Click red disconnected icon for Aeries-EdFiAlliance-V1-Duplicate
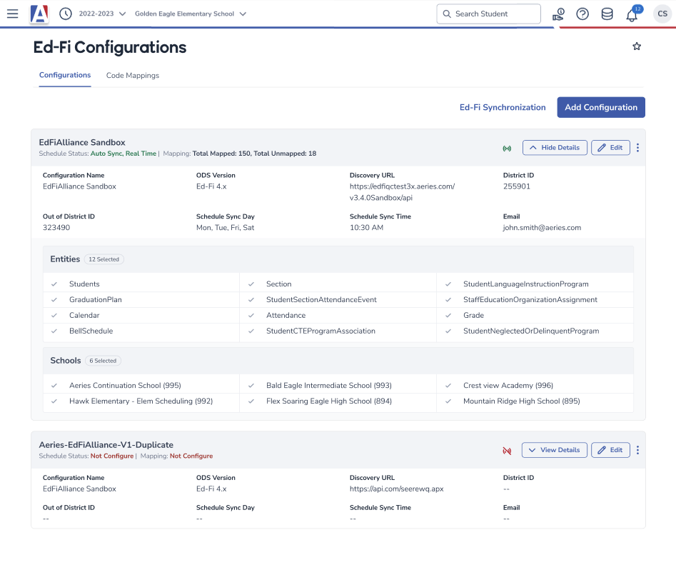 (x=507, y=451)
